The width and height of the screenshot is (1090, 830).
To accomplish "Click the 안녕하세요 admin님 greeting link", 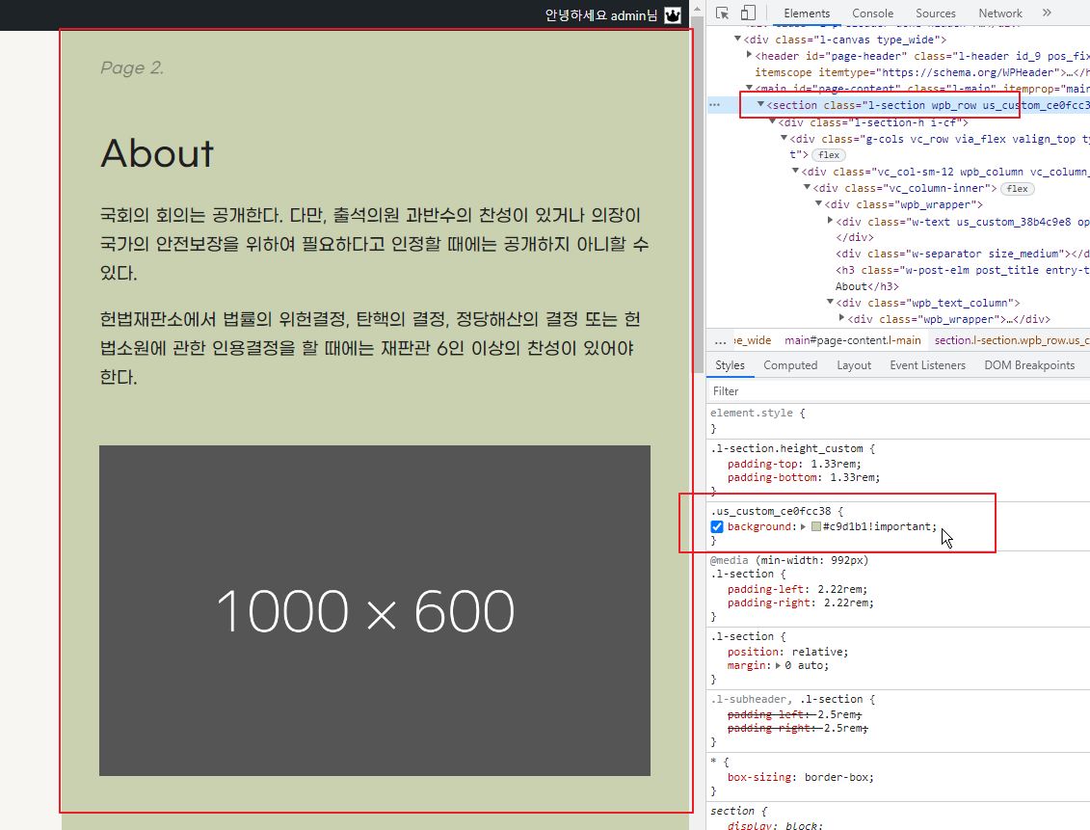I will 600,15.
